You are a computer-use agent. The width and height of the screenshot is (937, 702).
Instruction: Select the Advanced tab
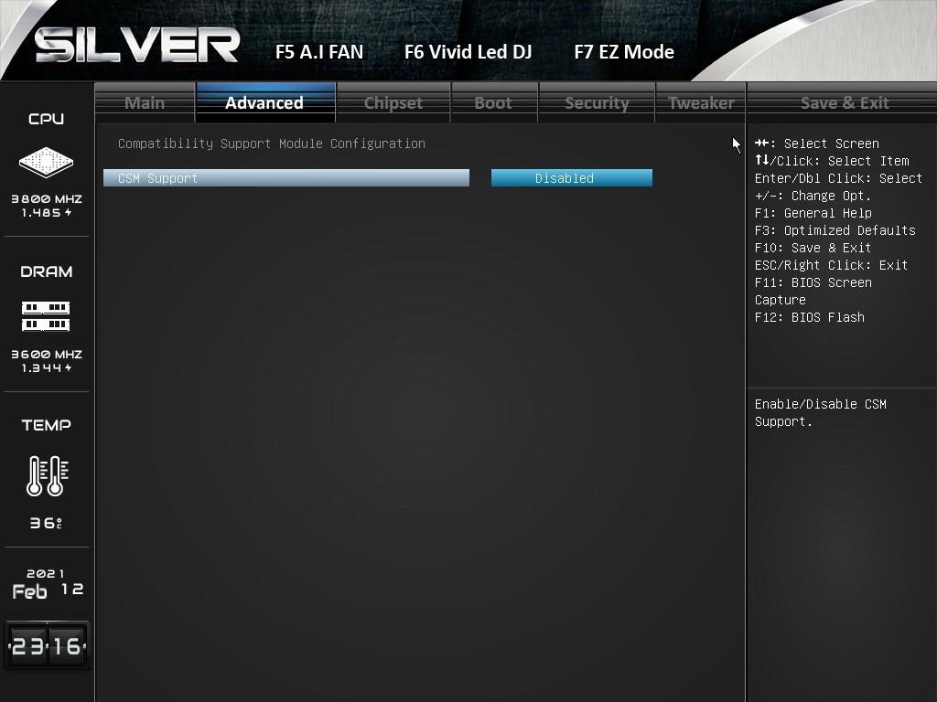pos(266,102)
